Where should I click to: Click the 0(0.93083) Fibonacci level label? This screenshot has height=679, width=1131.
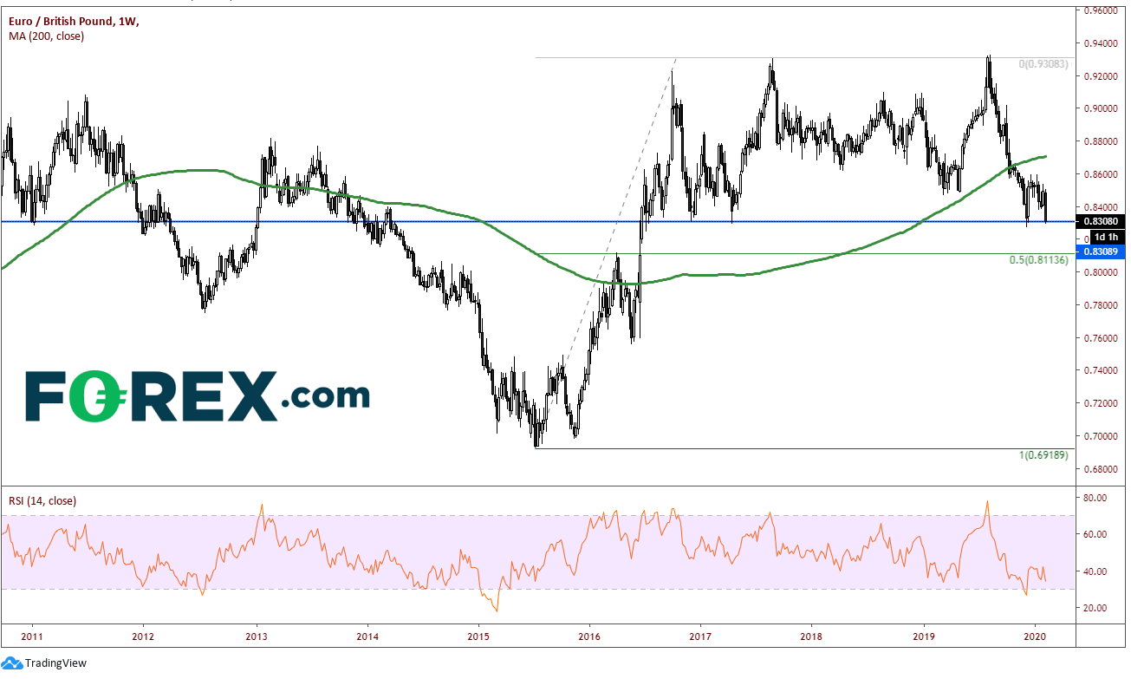1045,64
